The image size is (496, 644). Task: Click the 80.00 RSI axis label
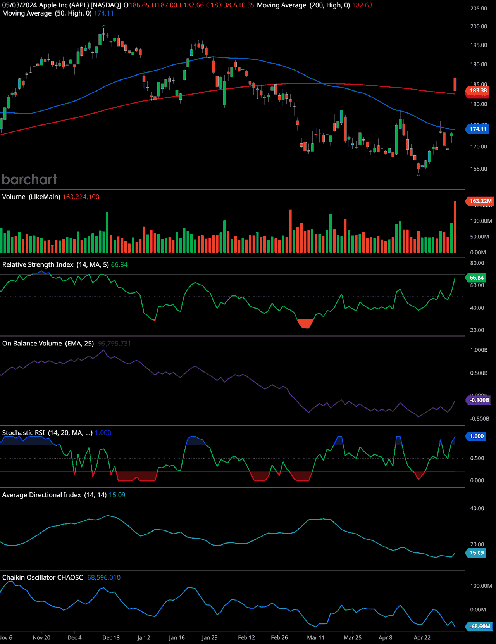(x=477, y=263)
